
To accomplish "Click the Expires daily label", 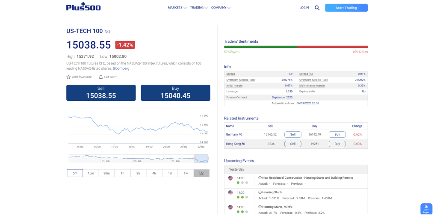I will point(307,92).
